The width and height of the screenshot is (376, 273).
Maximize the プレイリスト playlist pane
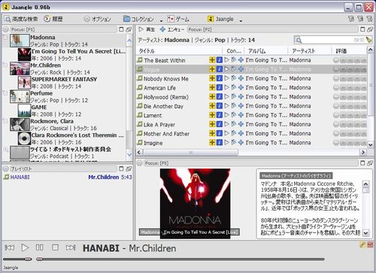[x=121, y=168]
